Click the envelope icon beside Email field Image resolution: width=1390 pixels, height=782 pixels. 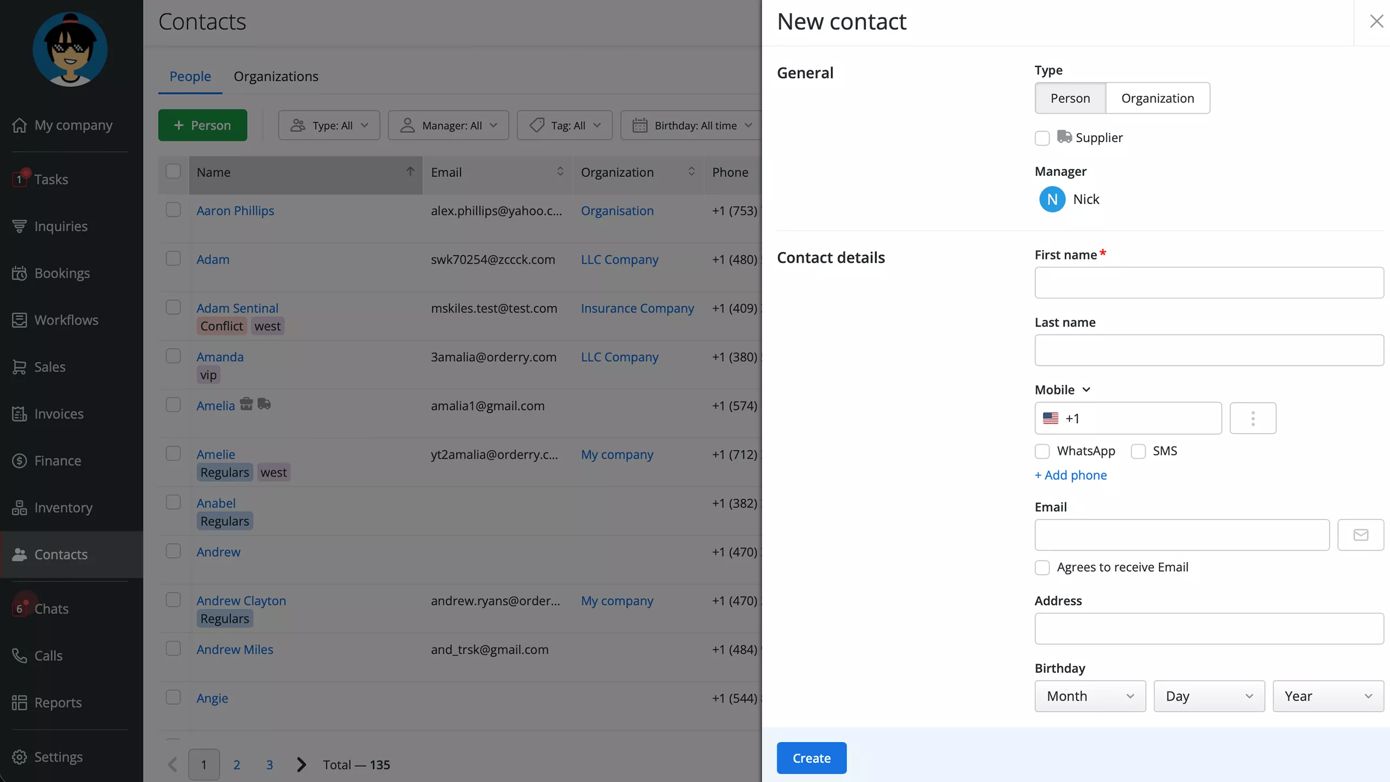pyautogui.click(x=1360, y=535)
